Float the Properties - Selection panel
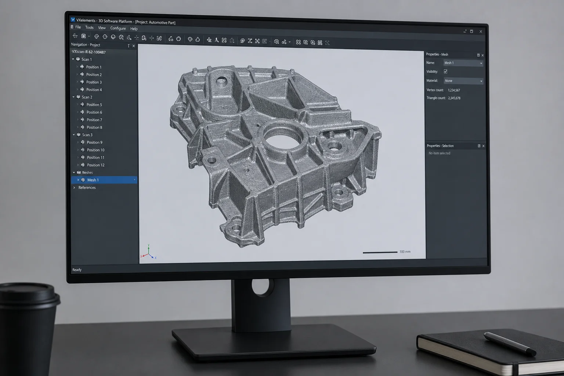The image size is (564, 376). coord(479,146)
